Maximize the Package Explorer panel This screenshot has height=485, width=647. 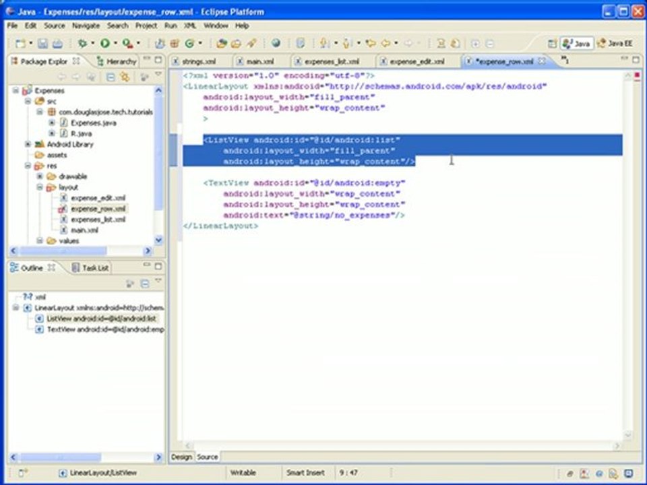(x=158, y=60)
